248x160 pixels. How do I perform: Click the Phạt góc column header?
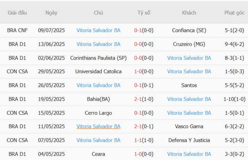234,13
